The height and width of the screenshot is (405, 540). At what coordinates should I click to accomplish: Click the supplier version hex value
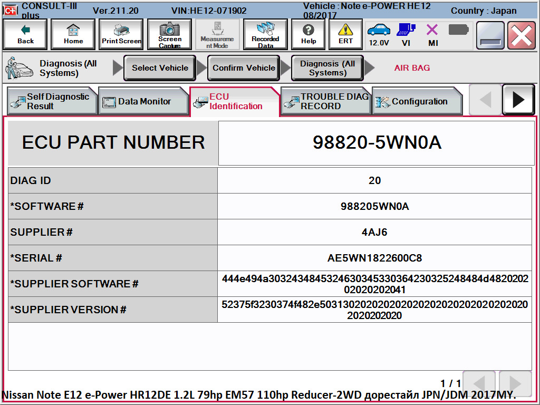pos(375,310)
